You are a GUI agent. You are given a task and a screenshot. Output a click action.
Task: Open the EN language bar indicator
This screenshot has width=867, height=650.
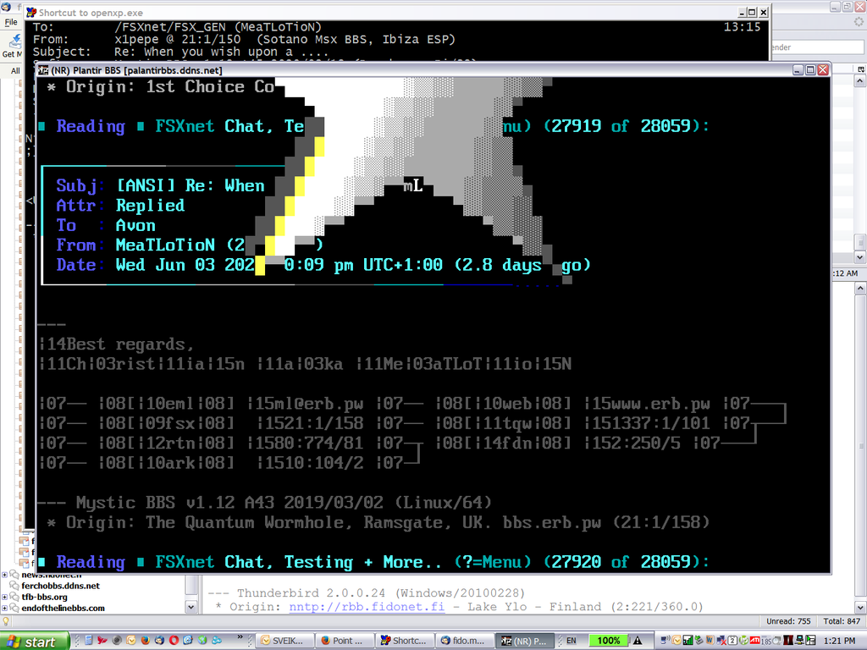tap(572, 641)
